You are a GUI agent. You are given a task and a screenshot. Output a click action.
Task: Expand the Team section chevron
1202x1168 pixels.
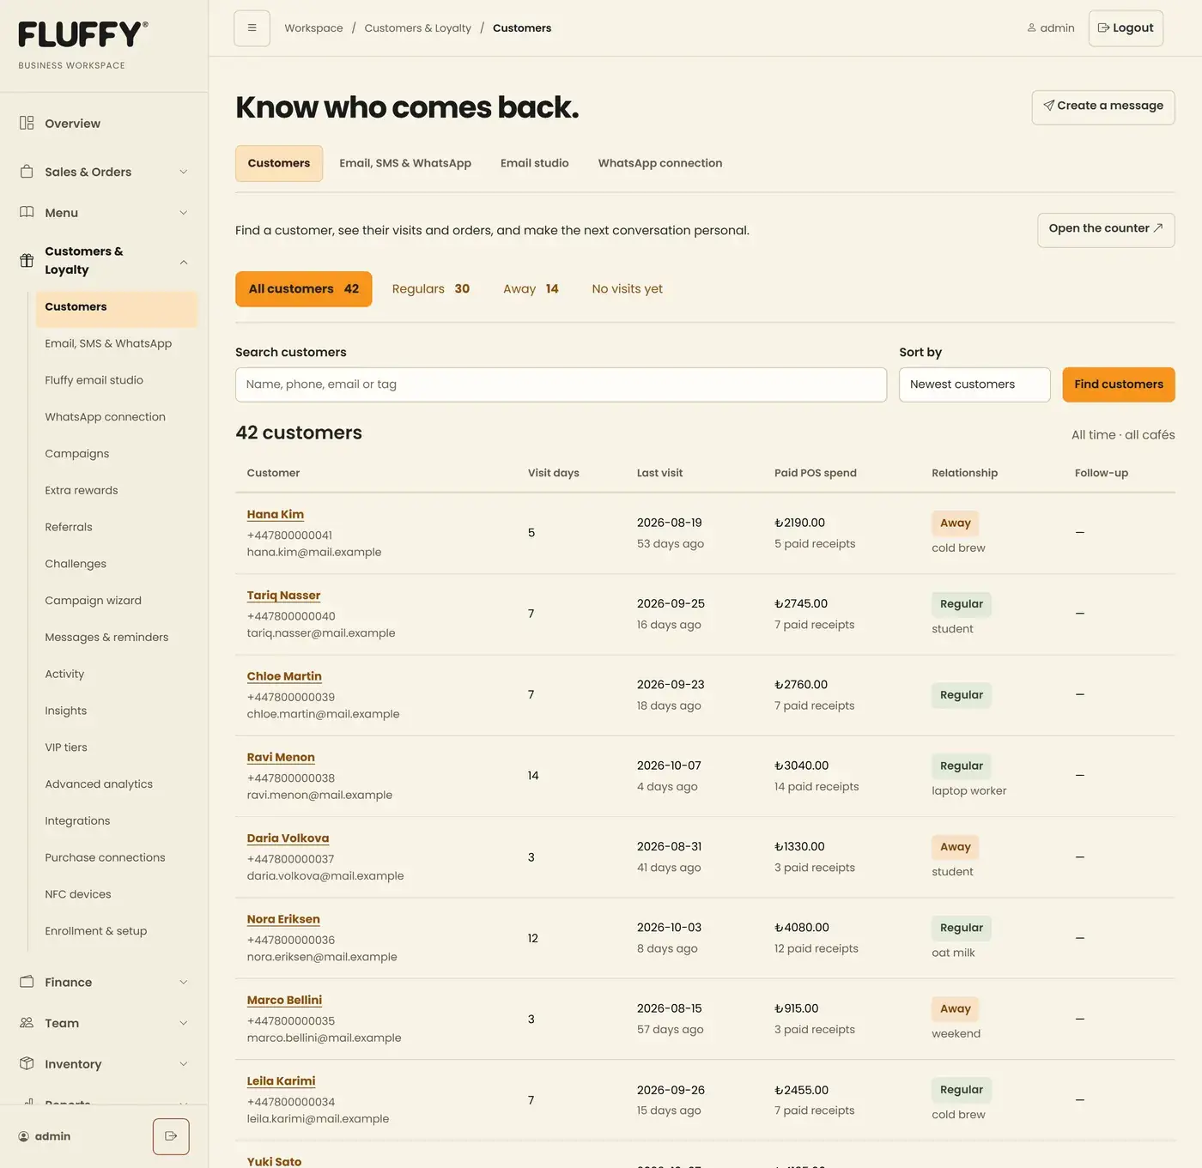(x=183, y=1023)
